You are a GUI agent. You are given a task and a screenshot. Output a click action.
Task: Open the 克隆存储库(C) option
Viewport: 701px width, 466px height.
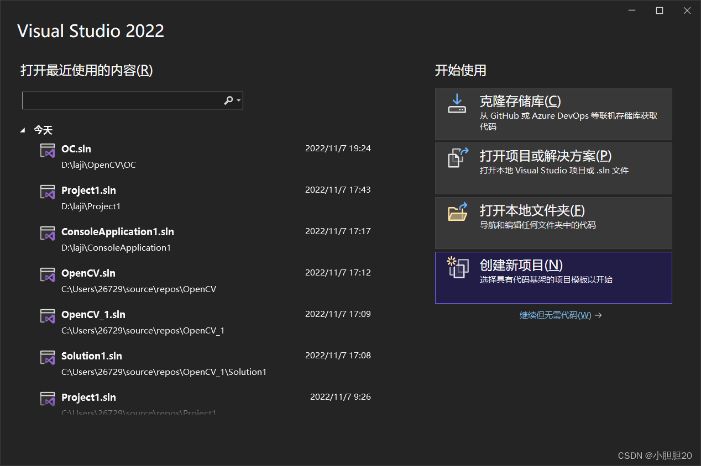(x=553, y=114)
